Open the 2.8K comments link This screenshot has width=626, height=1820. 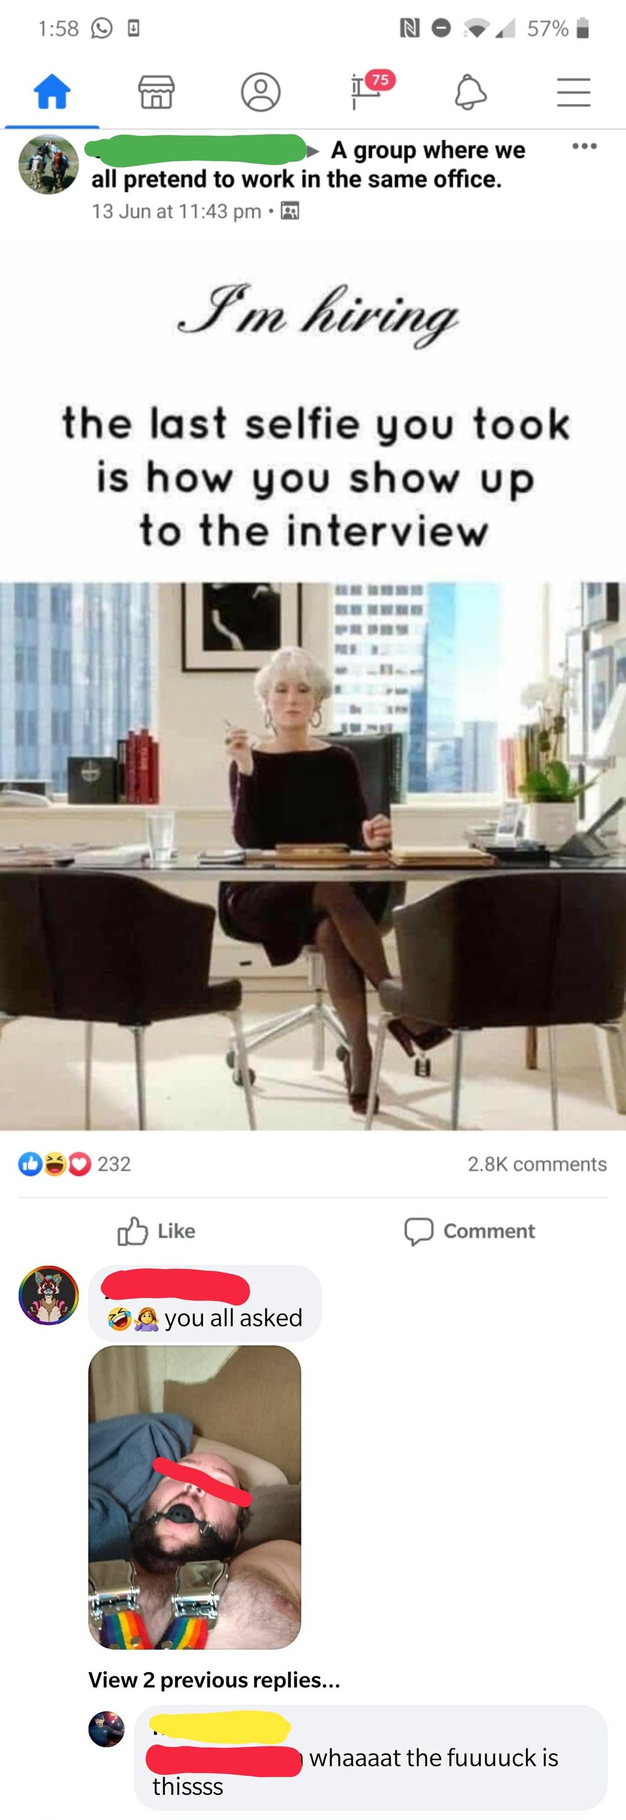[537, 1164]
